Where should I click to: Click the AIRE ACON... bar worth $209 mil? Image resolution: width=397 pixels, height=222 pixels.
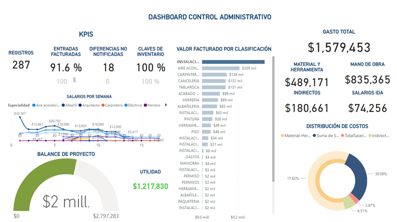[x=220, y=68]
